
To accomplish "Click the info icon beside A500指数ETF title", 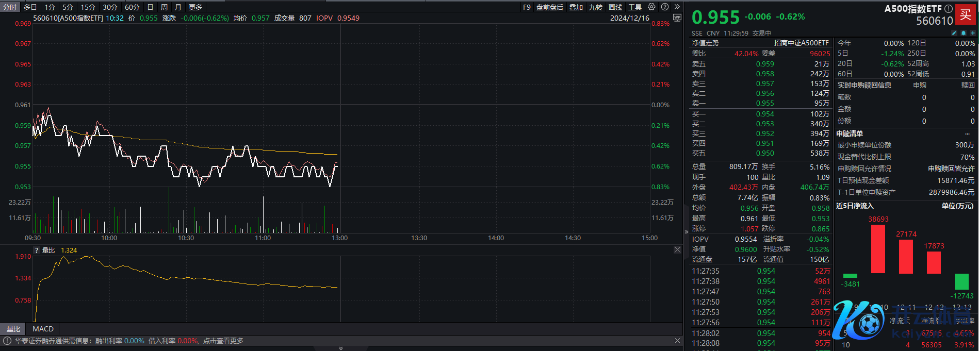I will 948,9.
